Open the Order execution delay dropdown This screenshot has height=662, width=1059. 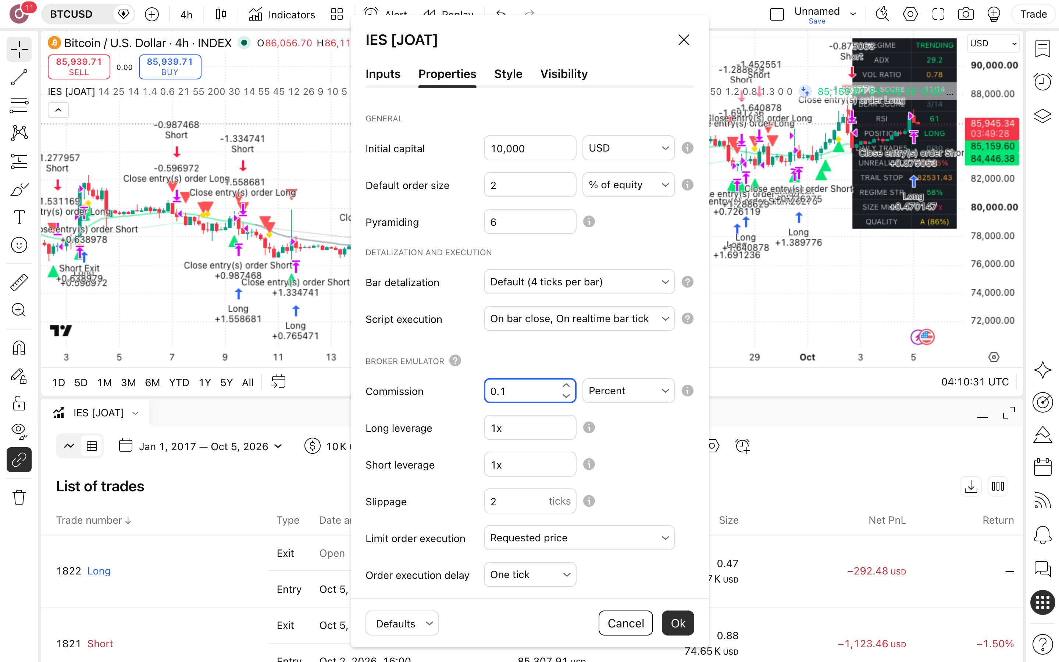click(x=530, y=574)
